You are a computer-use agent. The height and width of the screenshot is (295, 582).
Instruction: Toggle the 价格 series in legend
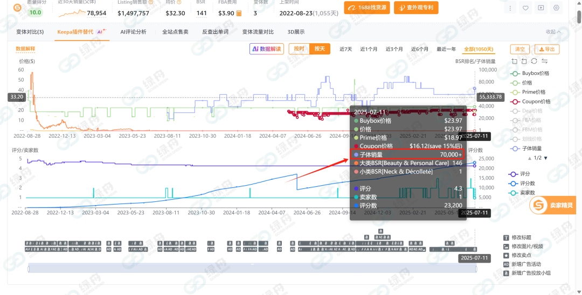521,83
